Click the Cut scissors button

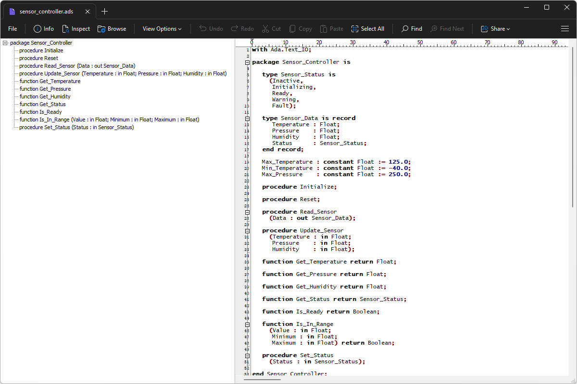click(272, 29)
